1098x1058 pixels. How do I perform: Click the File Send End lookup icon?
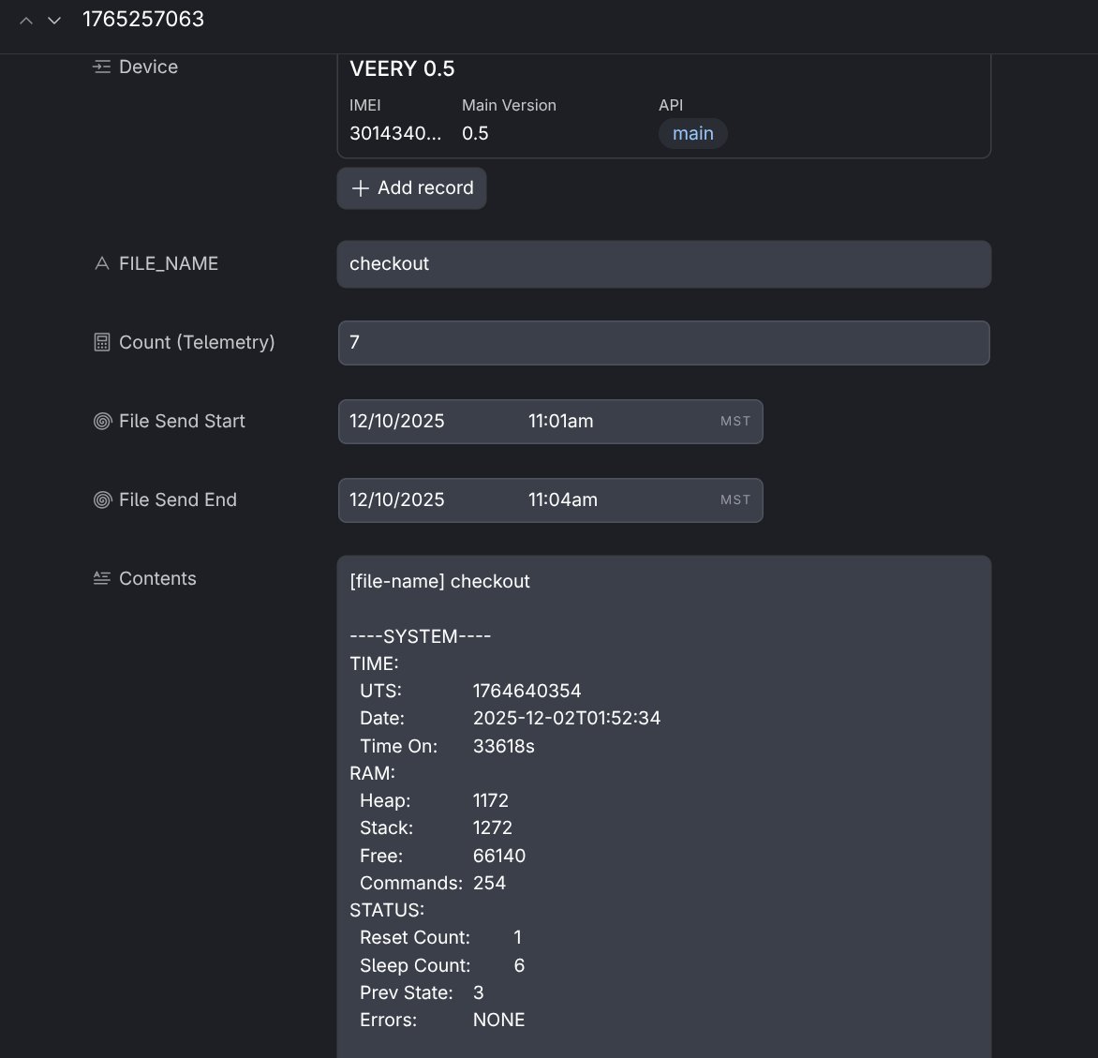pyautogui.click(x=102, y=499)
